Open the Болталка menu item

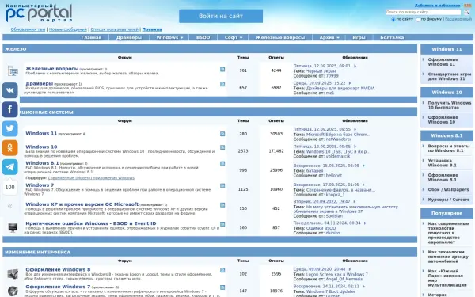coord(392,37)
